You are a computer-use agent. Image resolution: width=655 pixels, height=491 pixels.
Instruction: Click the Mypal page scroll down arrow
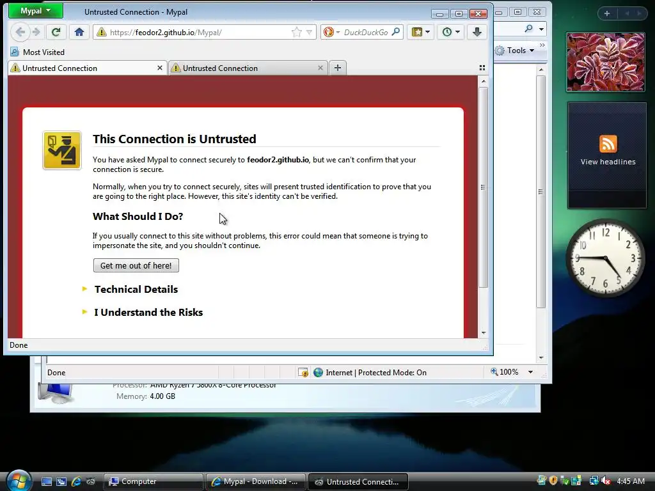[484, 332]
